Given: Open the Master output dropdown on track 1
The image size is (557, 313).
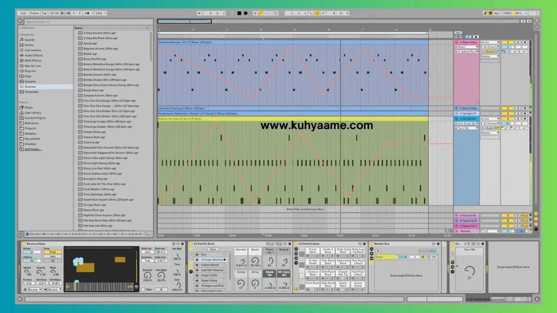Looking at the screenshot, I should (x=490, y=56).
